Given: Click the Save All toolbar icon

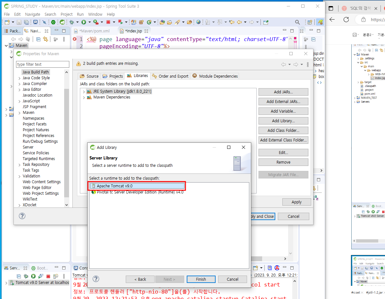Looking at the screenshot, I should pyautogui.click(x=27, y=22).
